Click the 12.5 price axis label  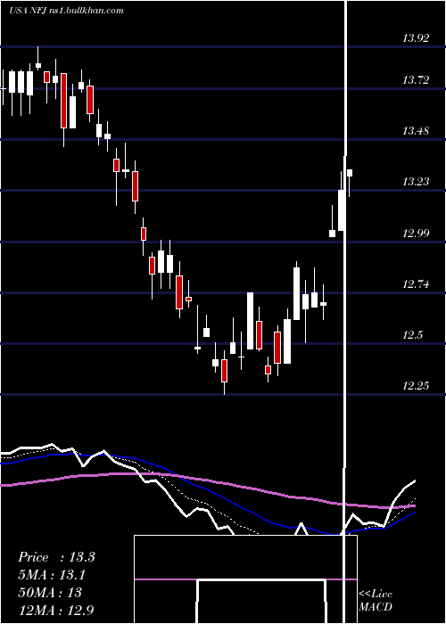point(412,335)
